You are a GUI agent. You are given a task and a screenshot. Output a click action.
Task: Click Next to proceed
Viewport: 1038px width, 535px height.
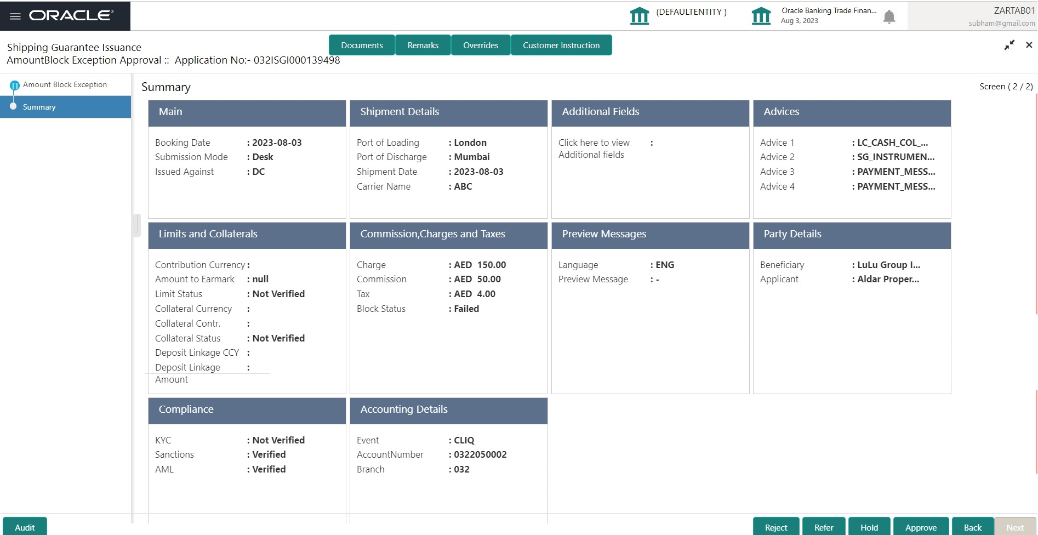[x=1015, y=527]
